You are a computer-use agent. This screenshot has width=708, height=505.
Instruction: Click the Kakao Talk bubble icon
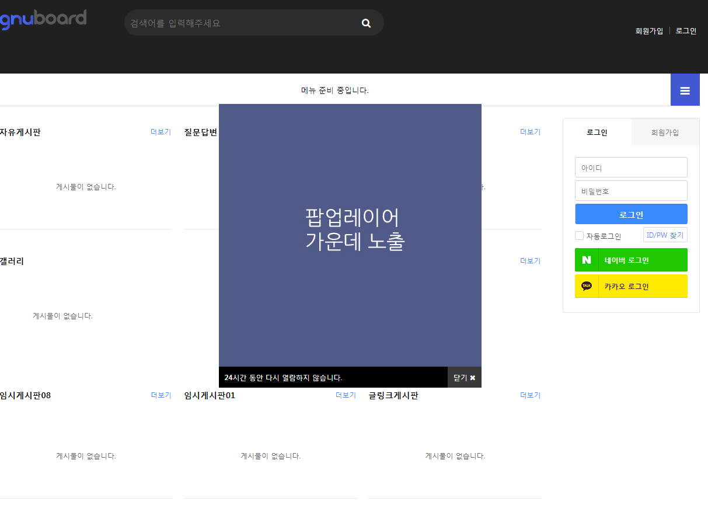[587, 286]
